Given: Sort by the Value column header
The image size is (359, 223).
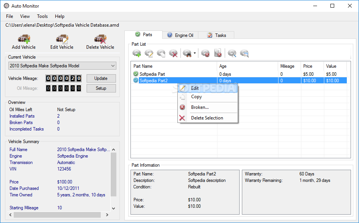Looking at the screenshot, I should pyautogui.click(x=335, y=66).
